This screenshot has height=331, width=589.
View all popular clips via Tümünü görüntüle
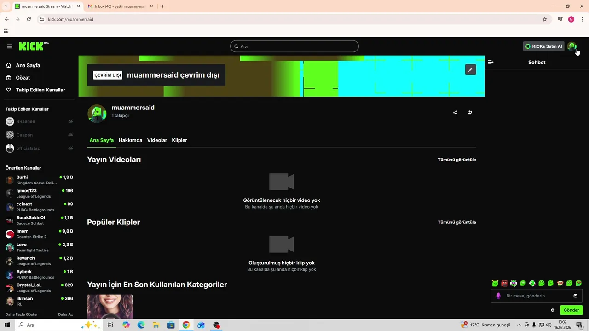click(x=457, y=222)
